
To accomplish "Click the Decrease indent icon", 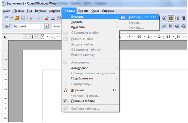I will [x=177, y=26].
